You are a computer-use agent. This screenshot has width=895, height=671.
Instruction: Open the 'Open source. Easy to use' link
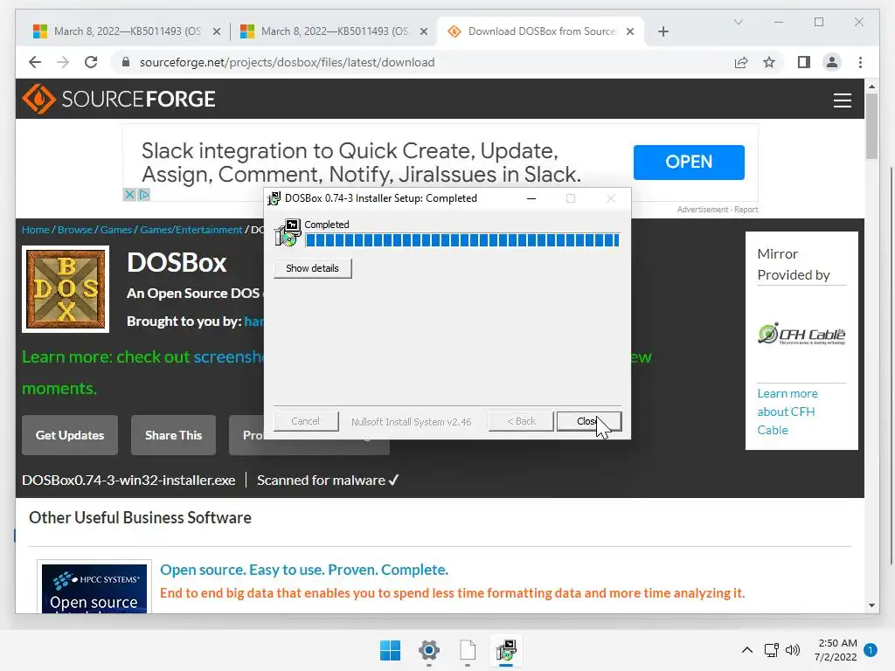pyautogui.click(x=303, y=570)
